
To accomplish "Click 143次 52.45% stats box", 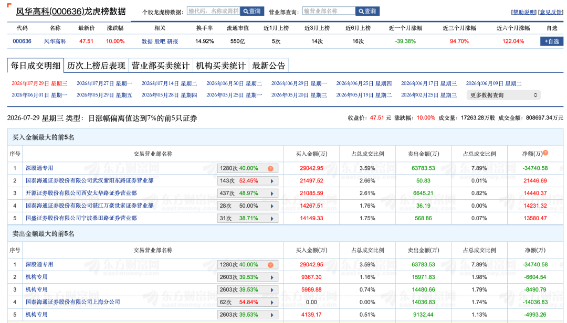I will pos(248,181).
